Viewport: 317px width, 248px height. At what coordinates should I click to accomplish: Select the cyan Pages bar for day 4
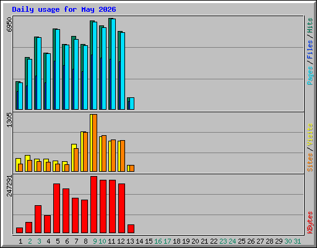(48, 81)
